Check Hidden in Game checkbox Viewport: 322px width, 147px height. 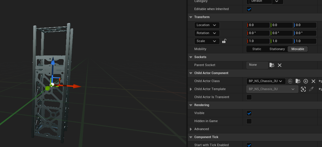coord(249,121)
